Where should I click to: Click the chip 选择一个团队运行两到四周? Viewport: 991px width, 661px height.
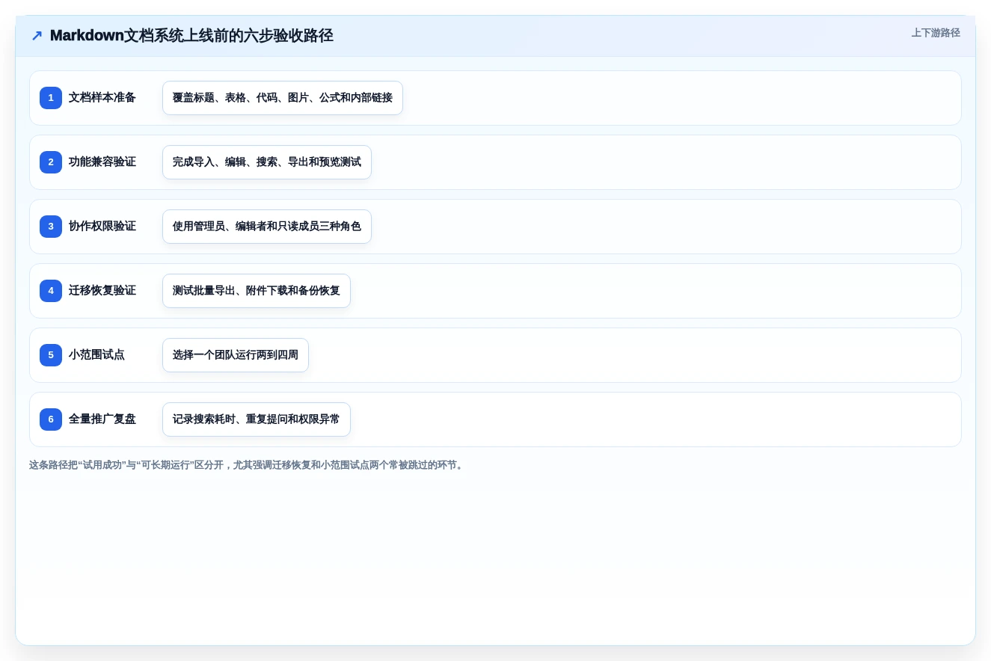pyautogui.click(x=236, y=355)
